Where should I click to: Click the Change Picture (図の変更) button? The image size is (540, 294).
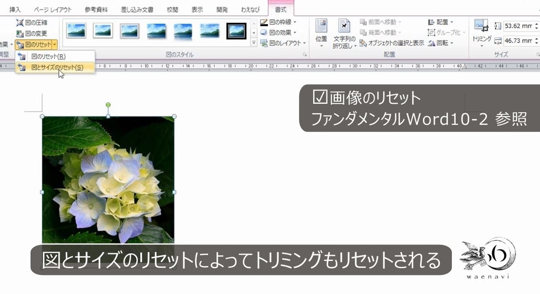pyautogui.click(x=32, y=33)
